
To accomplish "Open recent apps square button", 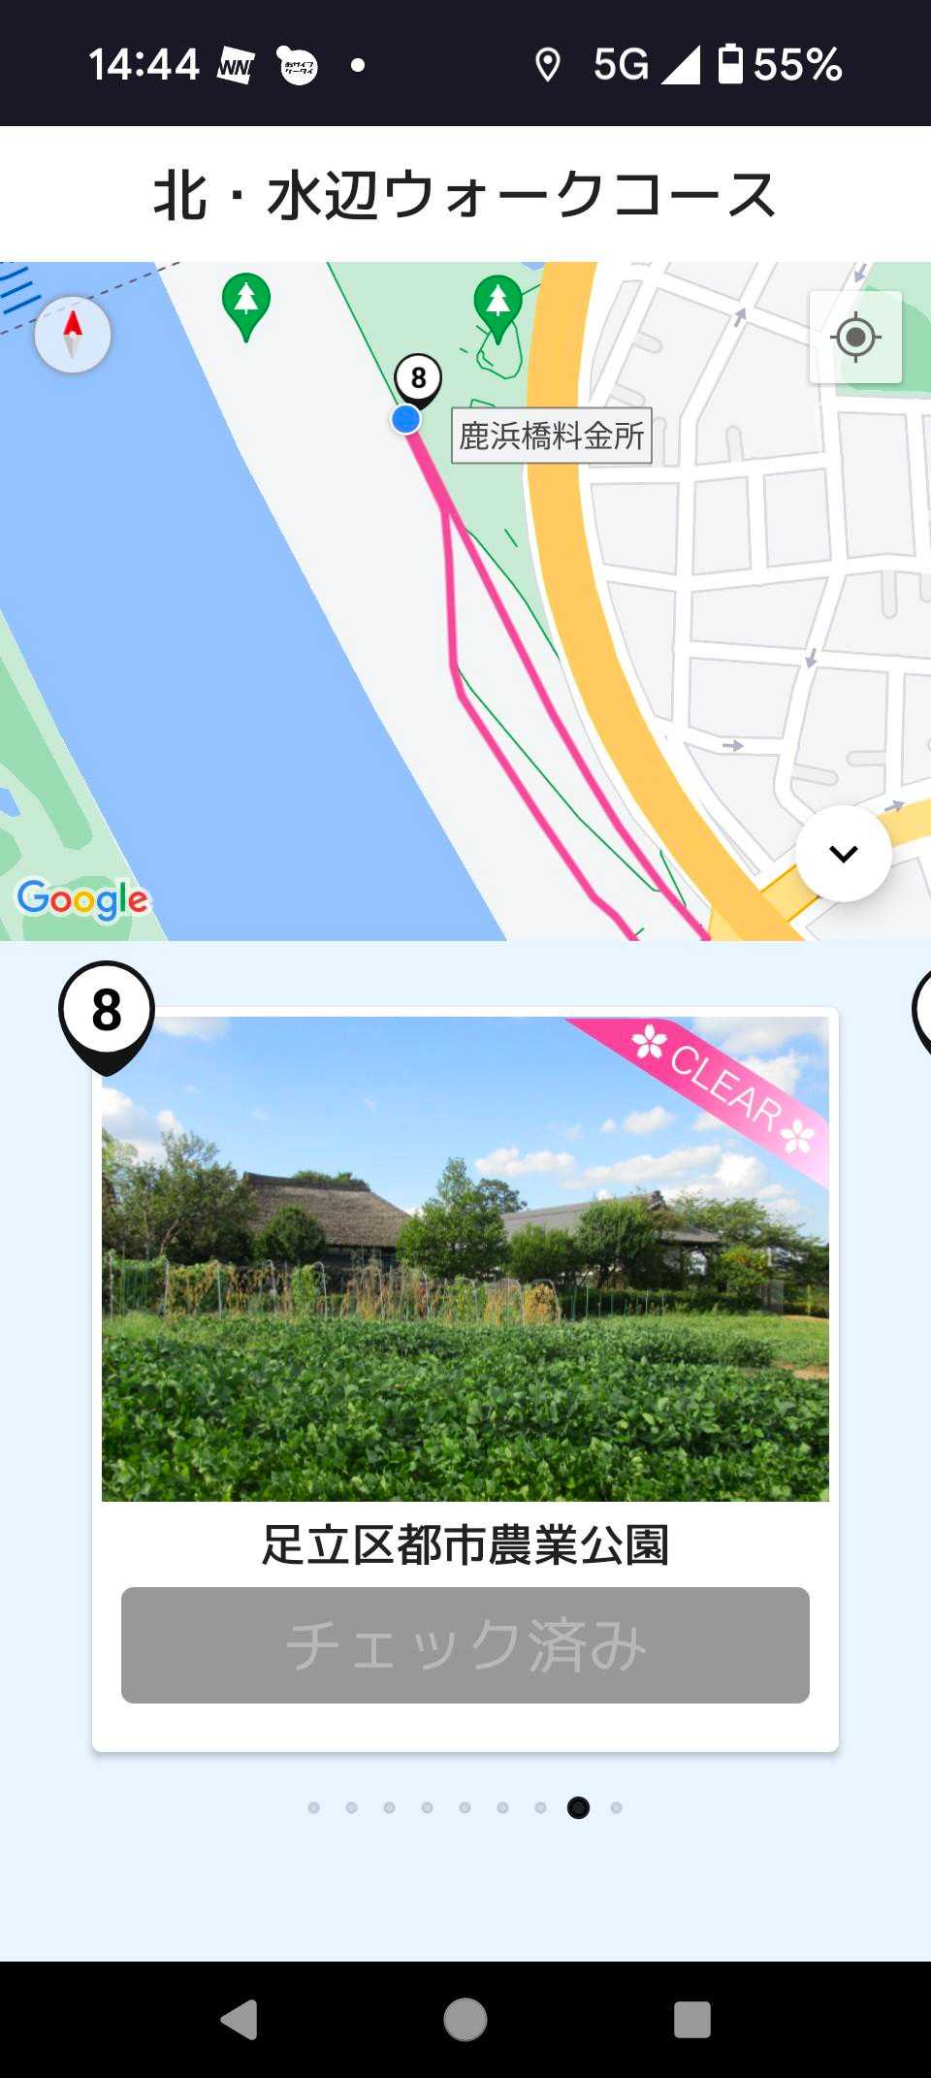I will (692, 2020).
